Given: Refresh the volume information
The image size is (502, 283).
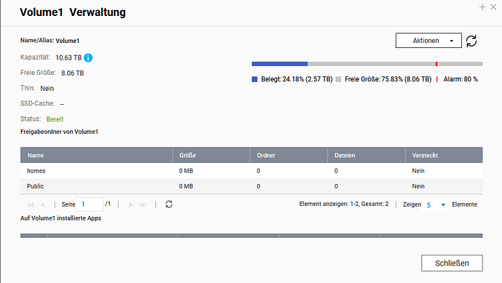Looking at the screenshot, I should [x=471, y=41].
